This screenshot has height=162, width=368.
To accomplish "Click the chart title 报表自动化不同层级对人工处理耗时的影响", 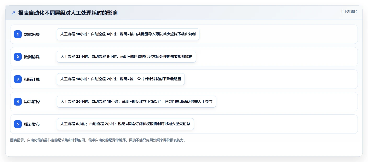I will [x=68, y=13].
